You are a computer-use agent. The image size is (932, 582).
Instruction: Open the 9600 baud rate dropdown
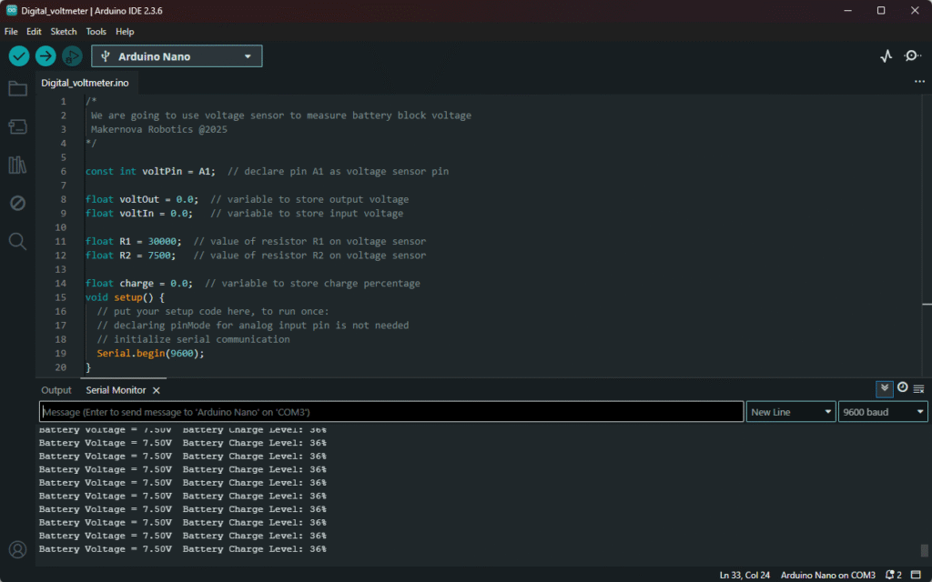click(x=882, y=412)
